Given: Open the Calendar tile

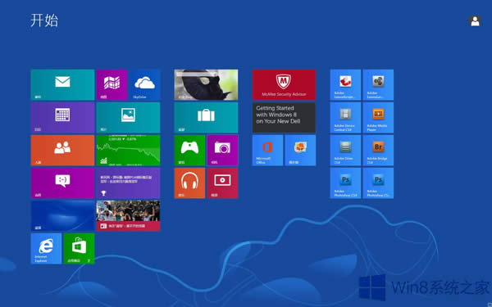Looking at the screenshot, I should point(62,117).
